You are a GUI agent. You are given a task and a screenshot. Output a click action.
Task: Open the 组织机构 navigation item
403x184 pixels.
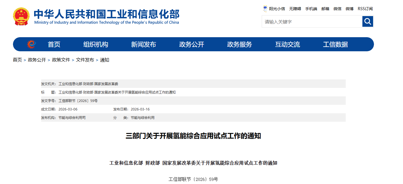click(96, 45)
